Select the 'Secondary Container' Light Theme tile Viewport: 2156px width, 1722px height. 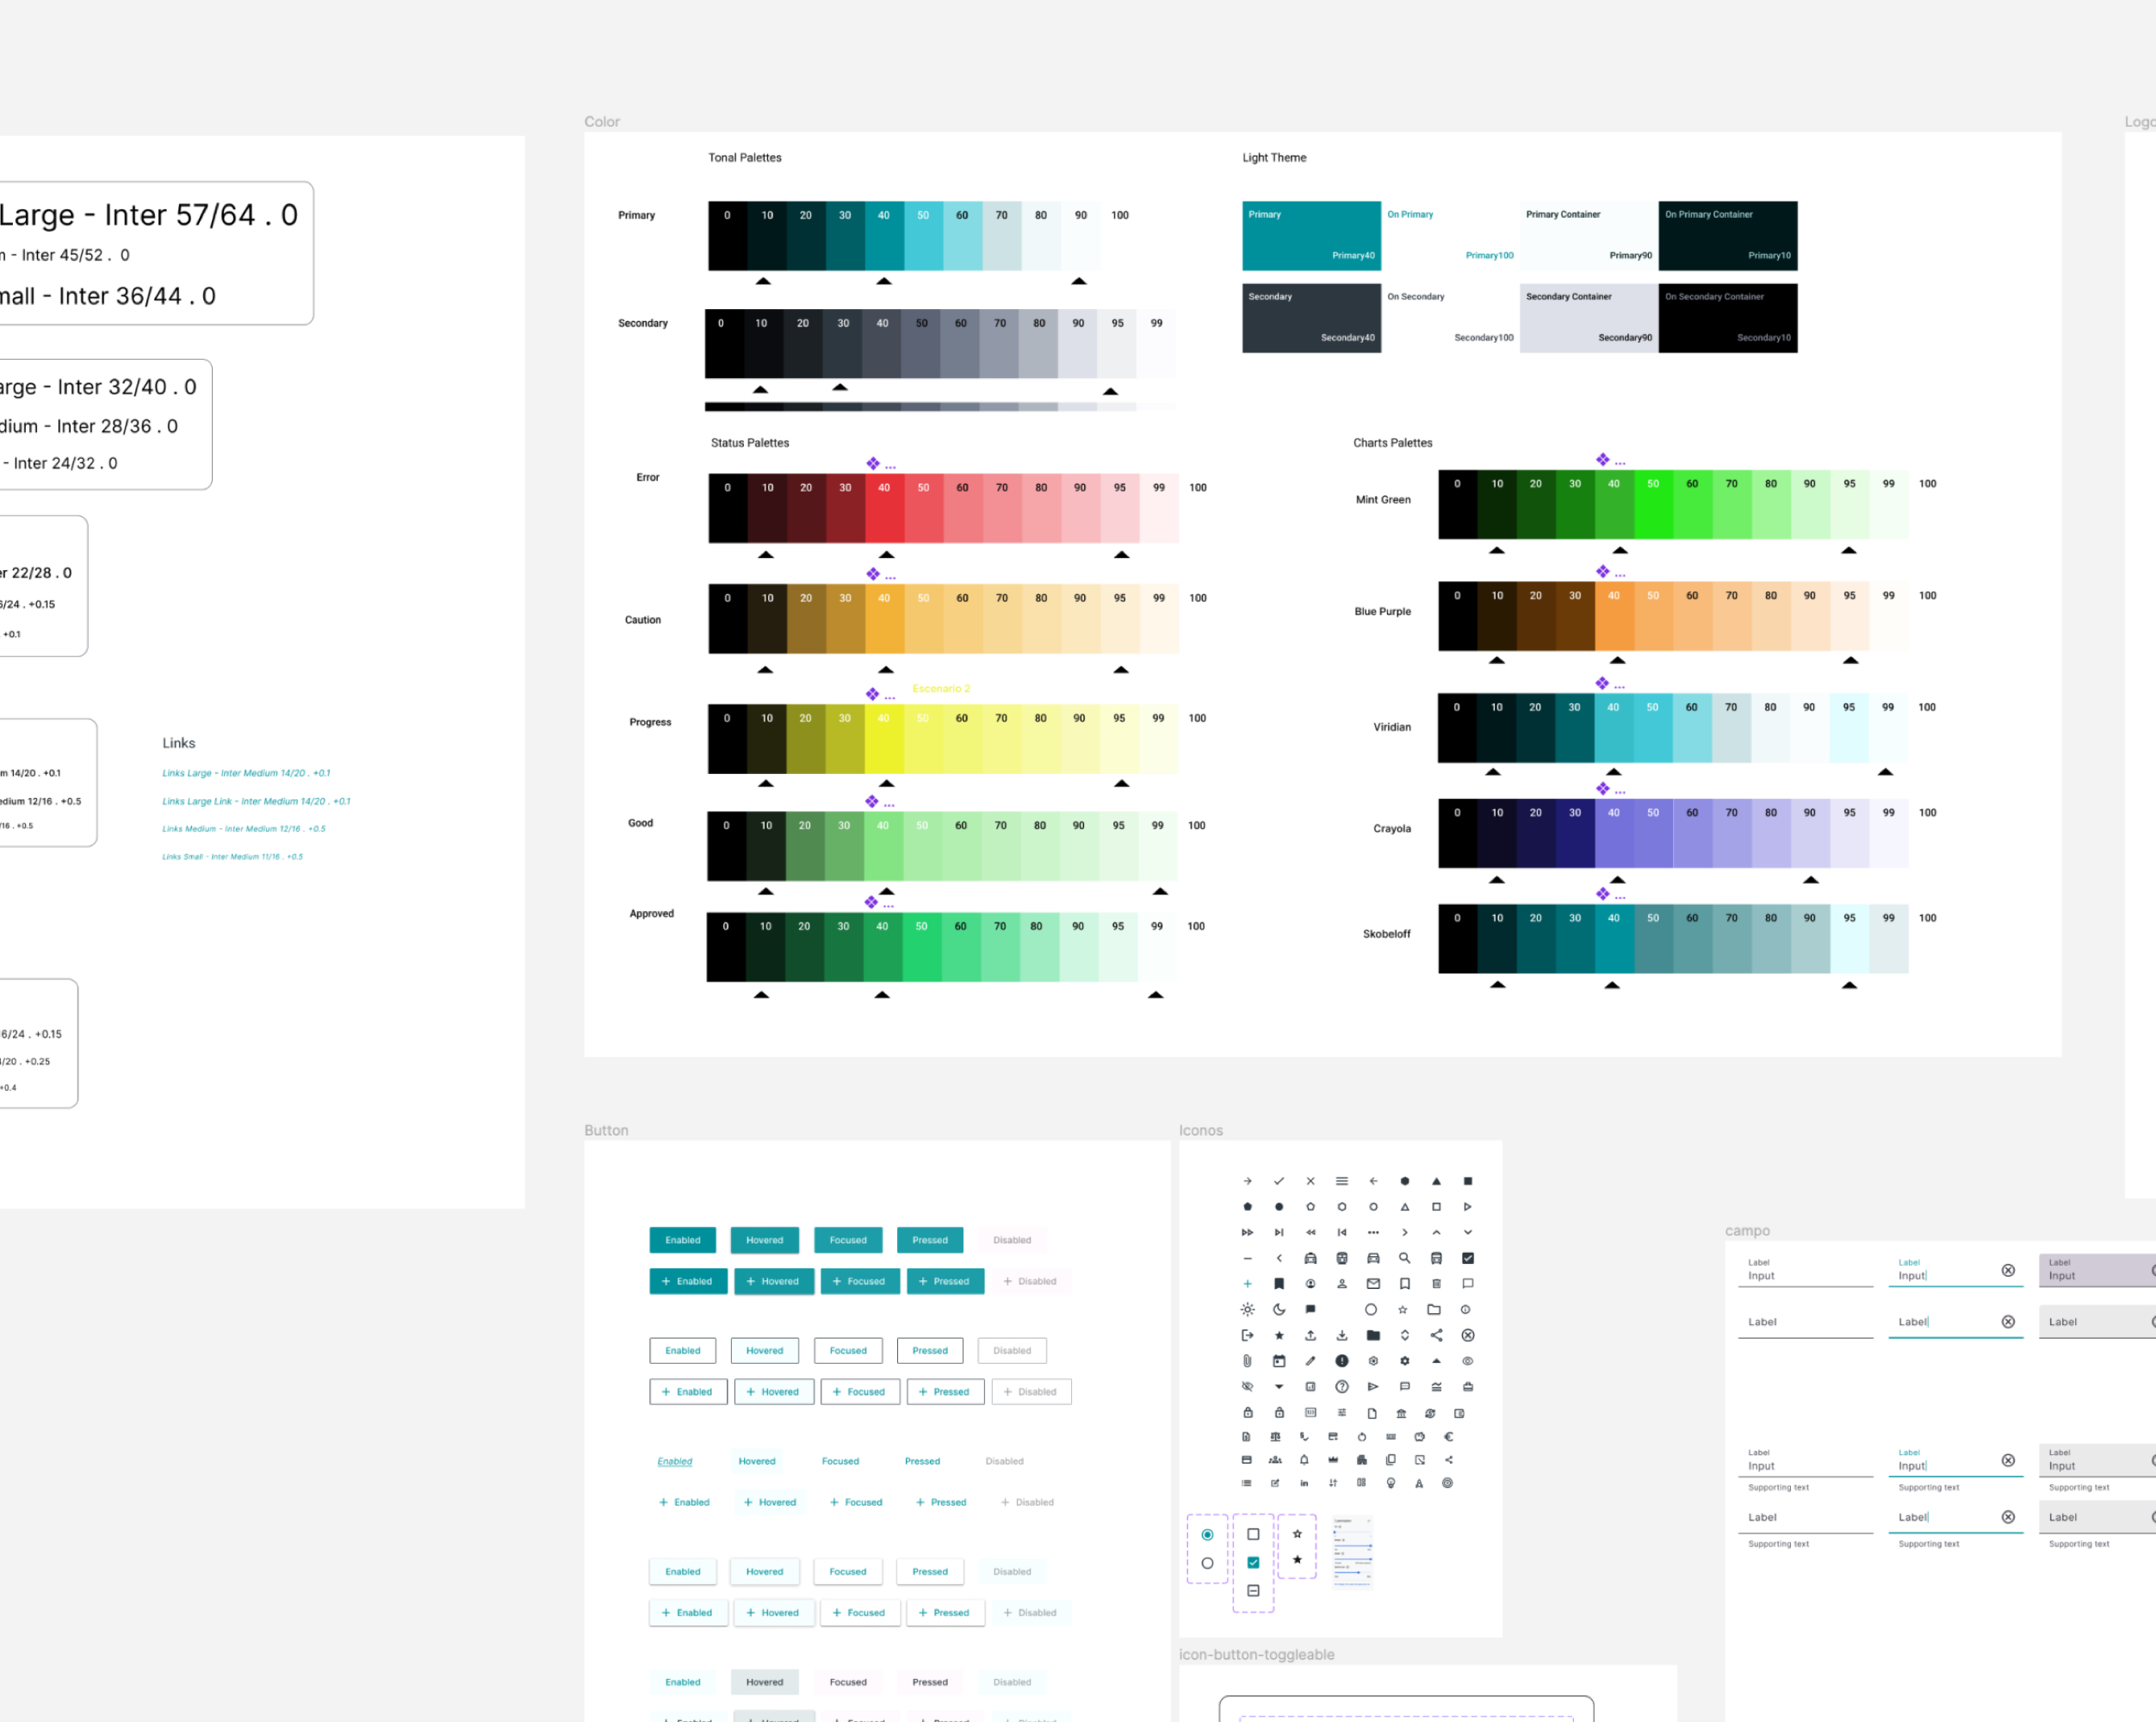[1589, 318]
